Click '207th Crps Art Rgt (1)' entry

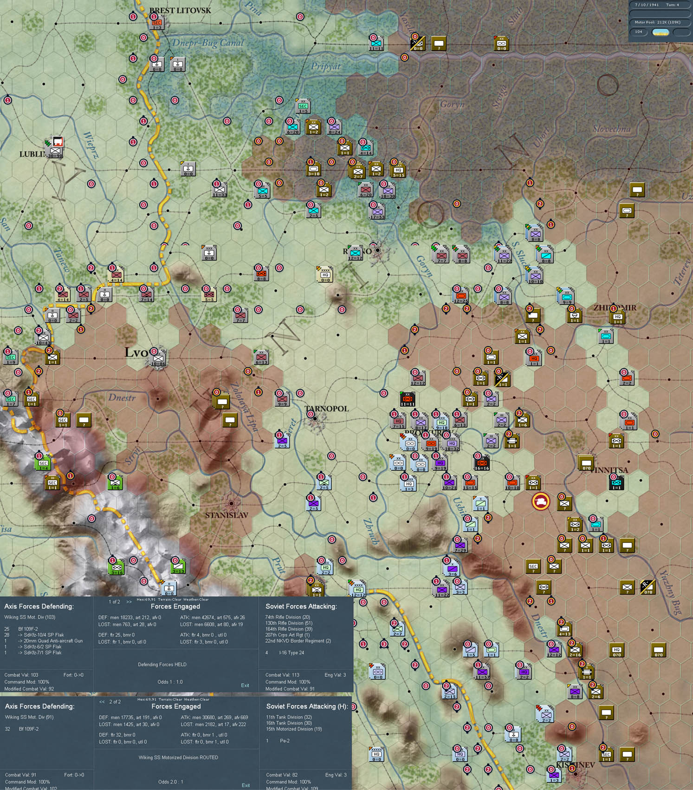(x=287, y=635)
